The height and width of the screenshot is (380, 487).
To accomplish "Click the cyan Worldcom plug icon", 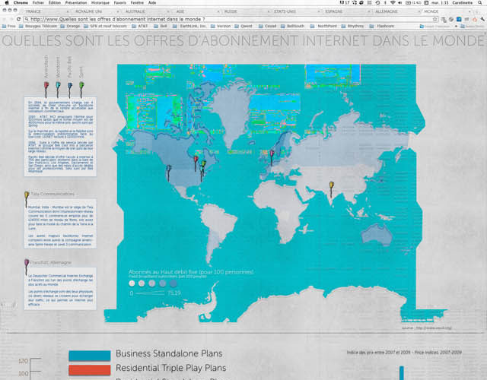I will (x=58, y=85).
